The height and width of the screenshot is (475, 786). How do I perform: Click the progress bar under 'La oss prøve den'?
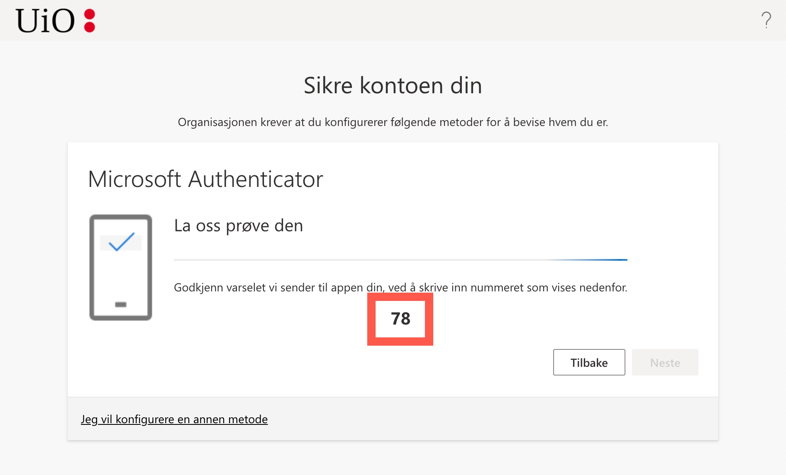400,260
